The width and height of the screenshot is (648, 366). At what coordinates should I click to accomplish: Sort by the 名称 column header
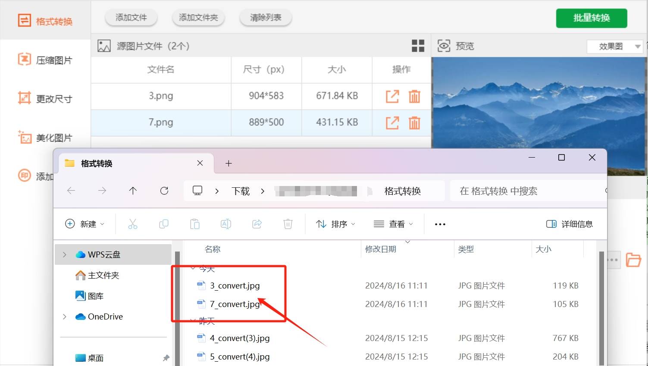[x=213, y=249]
